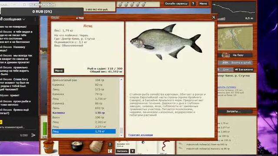Viewport: 278px width, 156px height.
Task: Close the fish details window
Action: (214, 17)
